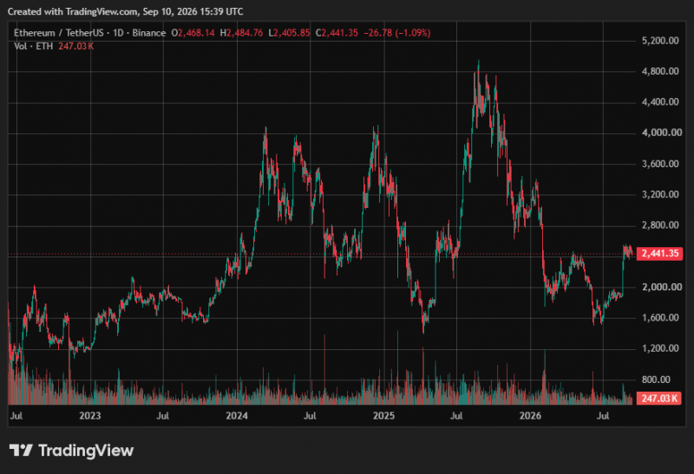Click the red 2,441.35 current price tag
This screenshot has height=474, width=694.
659,253
